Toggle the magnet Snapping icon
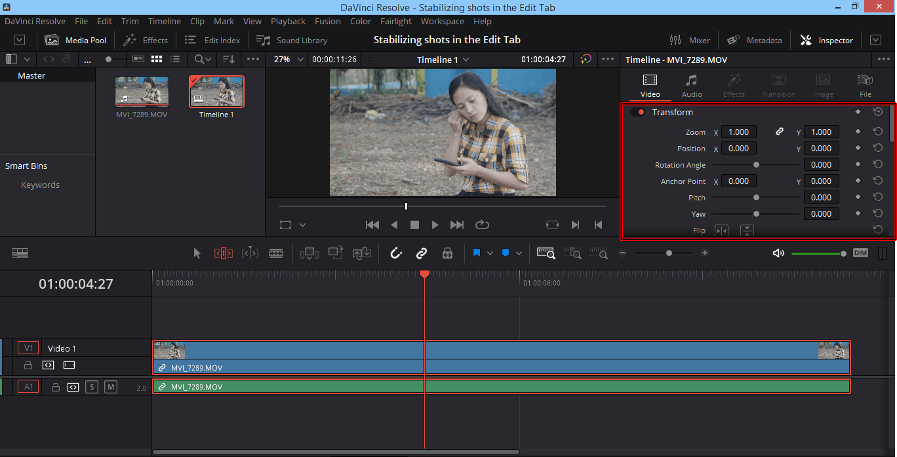The width and height of the screenshot is (897, 457). 395,253
